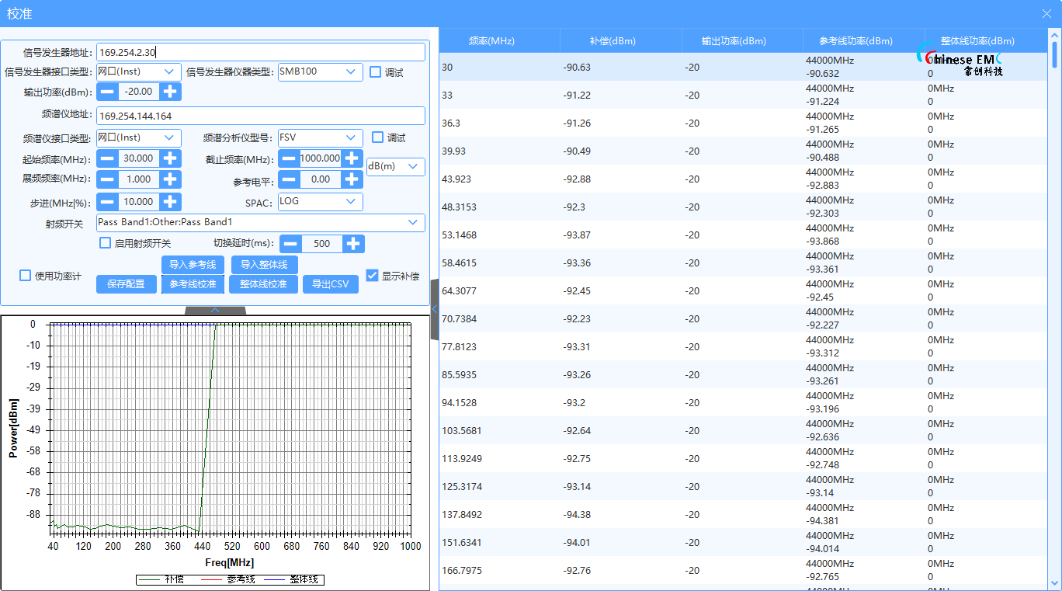1062x591 pixels.
Task: Click 整体线 legend entry in chart
Action: pos(292,579)
